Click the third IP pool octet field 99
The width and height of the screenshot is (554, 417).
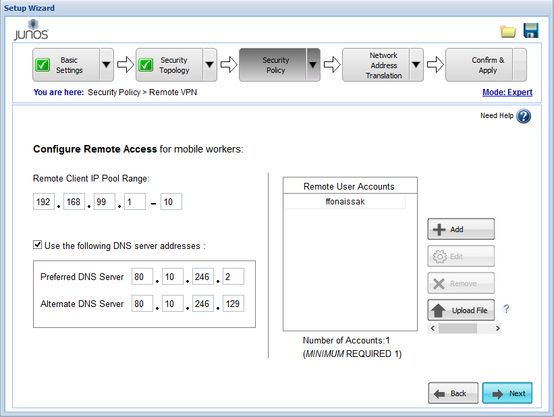pyautogui.click(x=105, y=202)
